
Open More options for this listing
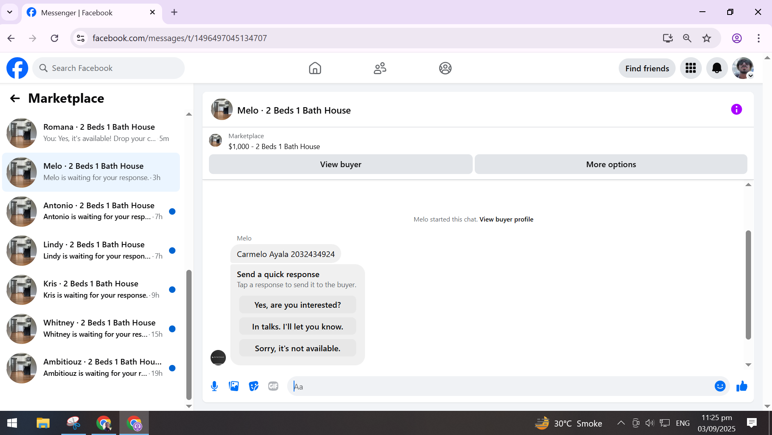pos(611,164)
